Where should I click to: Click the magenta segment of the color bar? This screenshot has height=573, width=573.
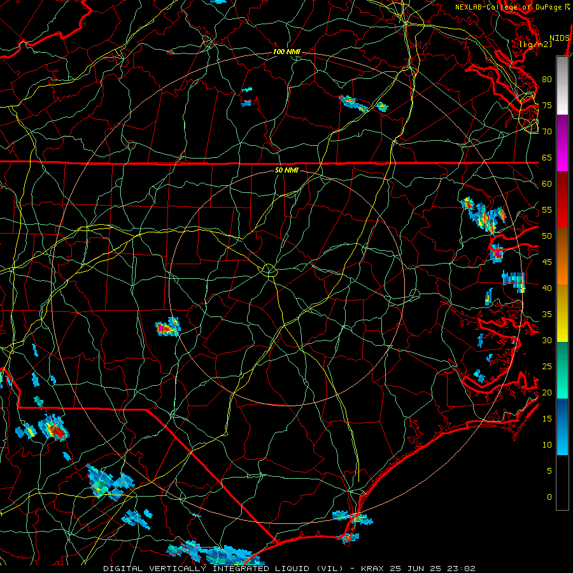[562, 143]
